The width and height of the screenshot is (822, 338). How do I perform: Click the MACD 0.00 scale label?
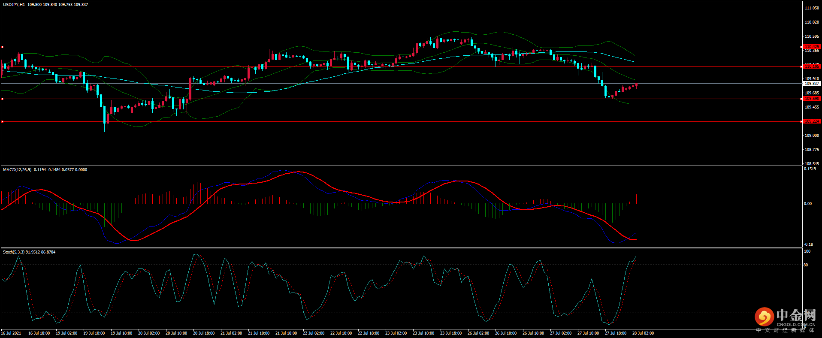pyautogui.click(x=808, y=204)
